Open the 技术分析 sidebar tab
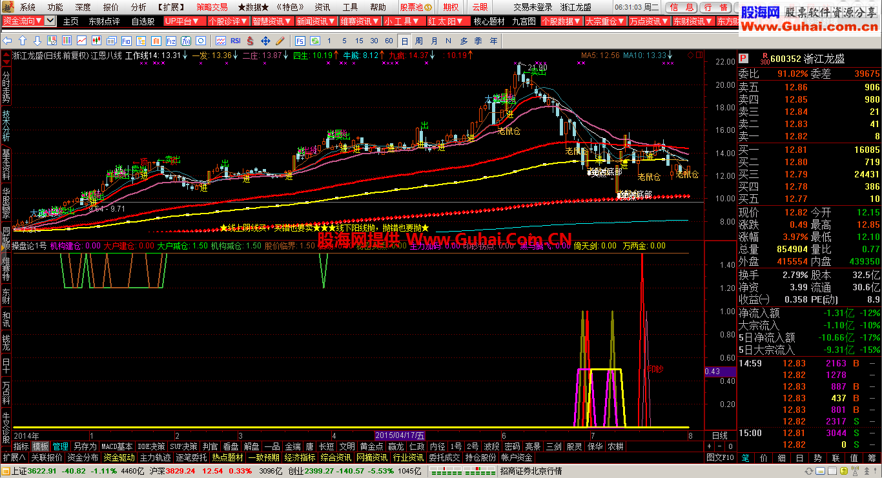This screenshot has height=478, width=882. (x=6, y=126)
